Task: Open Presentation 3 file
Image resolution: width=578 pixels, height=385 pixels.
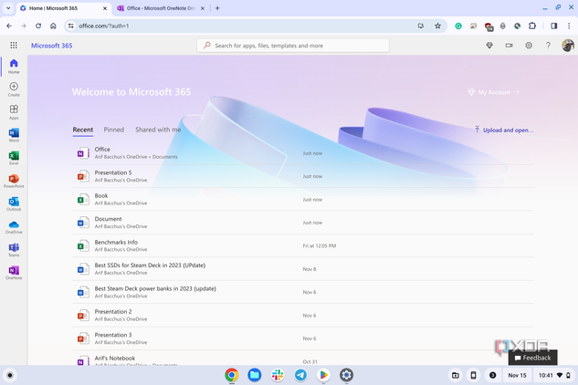Action: click(x=302, y=338)
